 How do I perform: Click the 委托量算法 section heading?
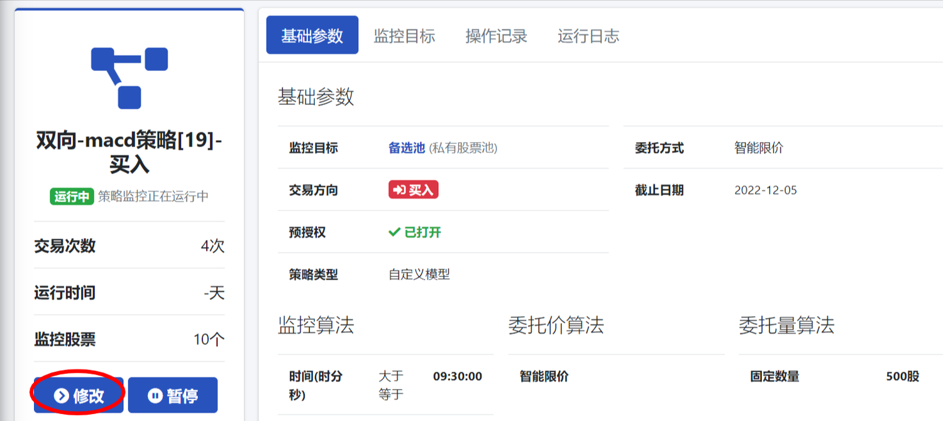click(786, 325)
